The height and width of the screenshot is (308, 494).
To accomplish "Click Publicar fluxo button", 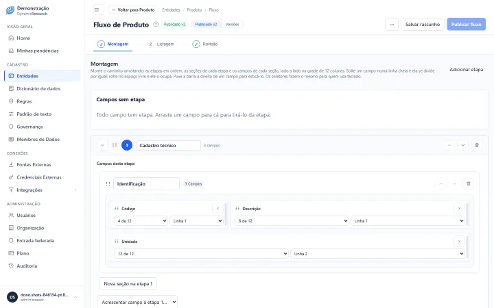I will pos(467,24).
